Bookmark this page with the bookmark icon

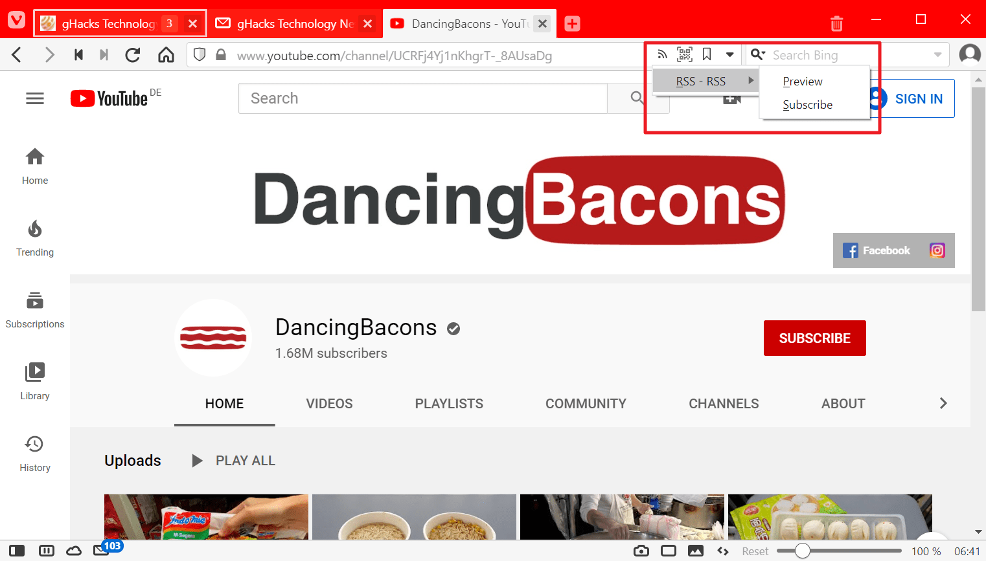(707, 55)
